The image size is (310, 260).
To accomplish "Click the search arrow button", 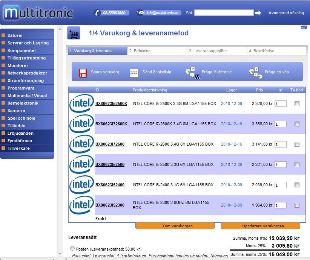I will point(258,13).
